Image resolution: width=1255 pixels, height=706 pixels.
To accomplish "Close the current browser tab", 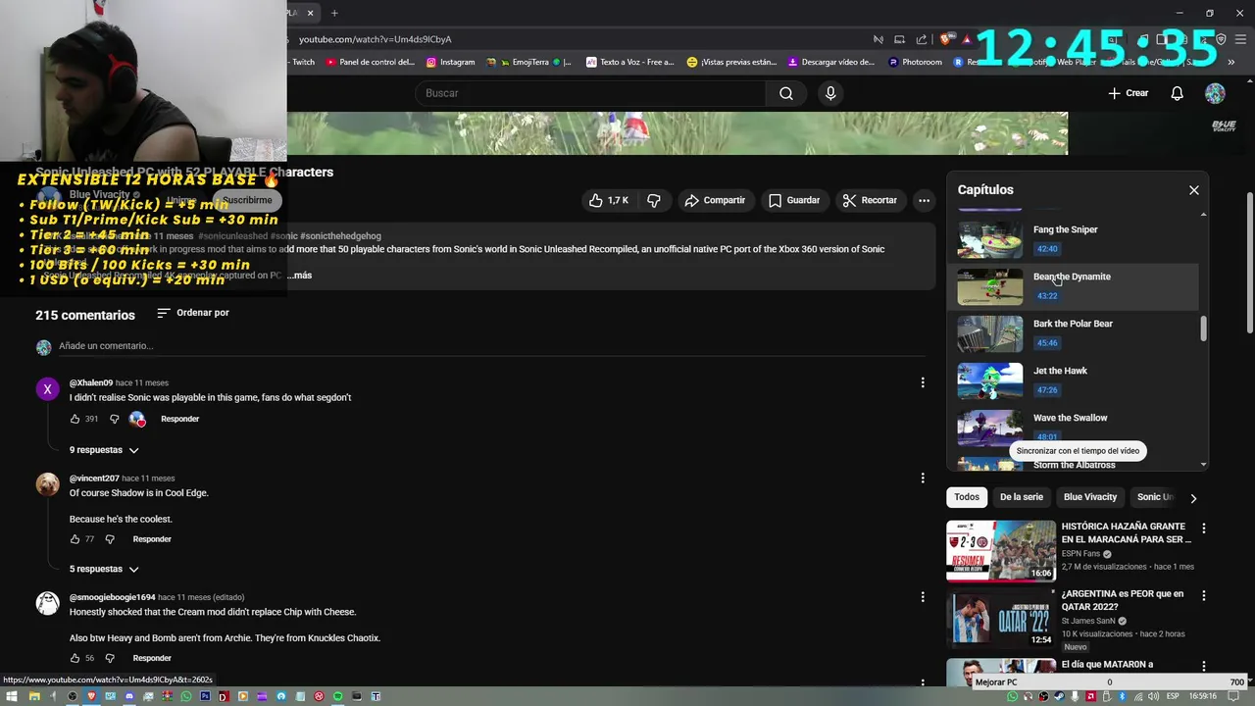I will pos(311,13).
